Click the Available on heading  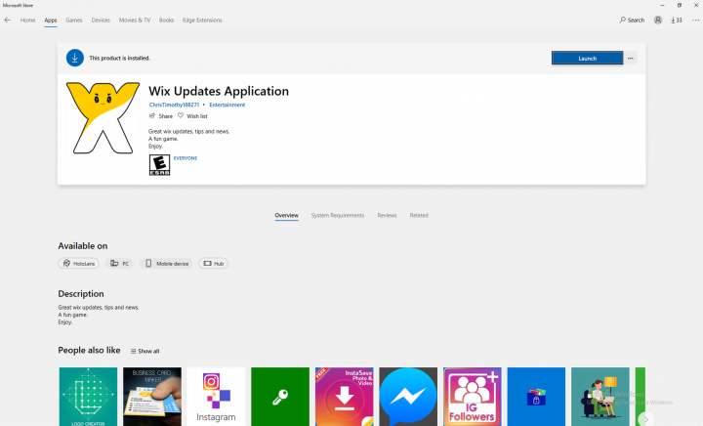pos(82,246)
